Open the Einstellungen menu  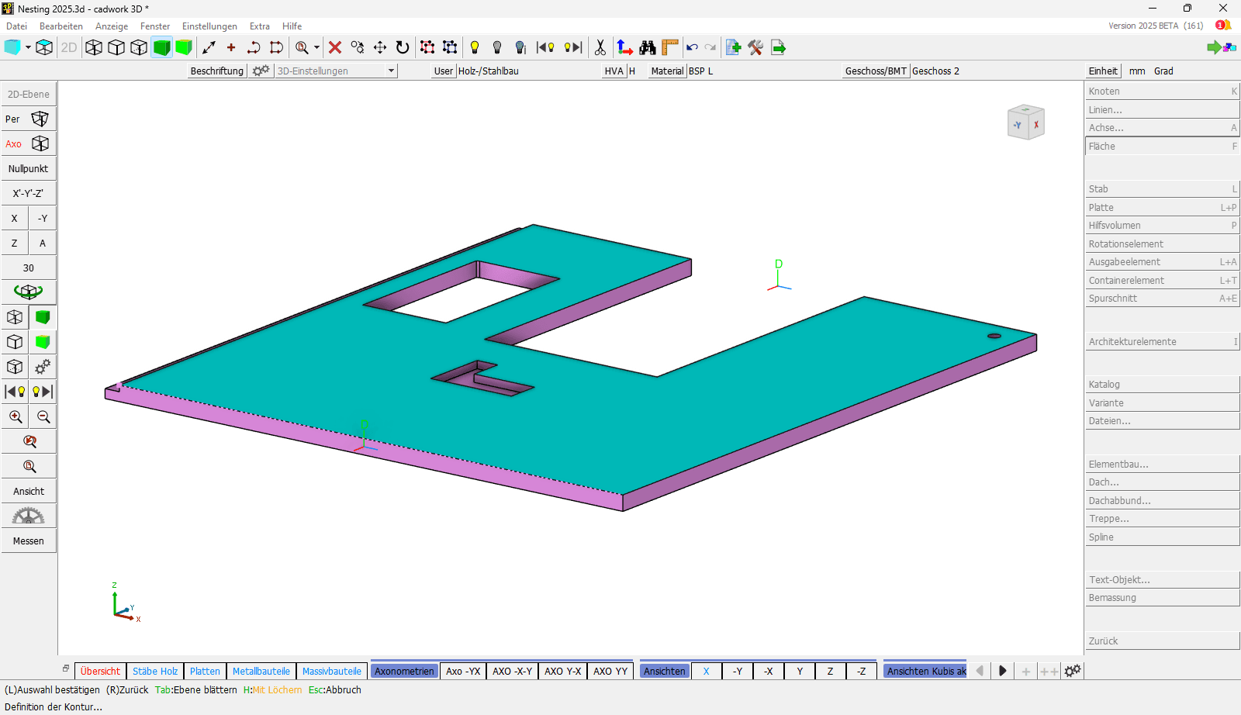pos(209,26)
